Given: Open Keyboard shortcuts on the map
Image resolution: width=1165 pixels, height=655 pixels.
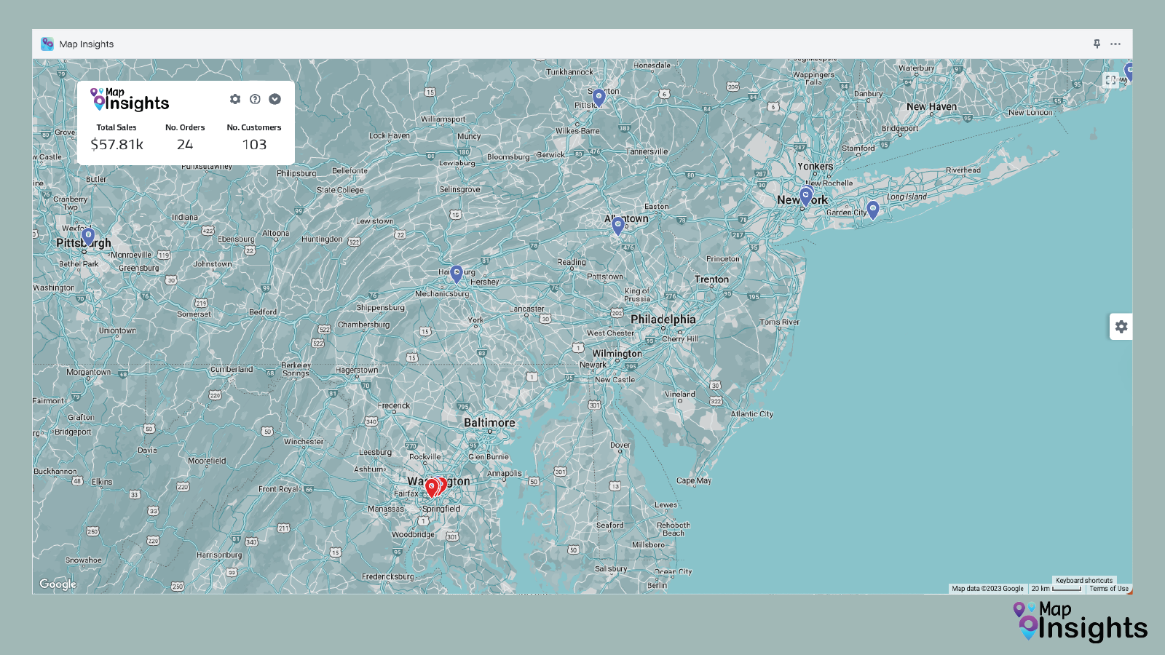Looking at the screenshot, I should tap(1084, 581).
